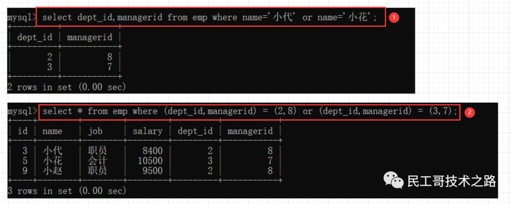The image size is (513, 204).
Task: Click salary 9500
Action: coord(152,170)
